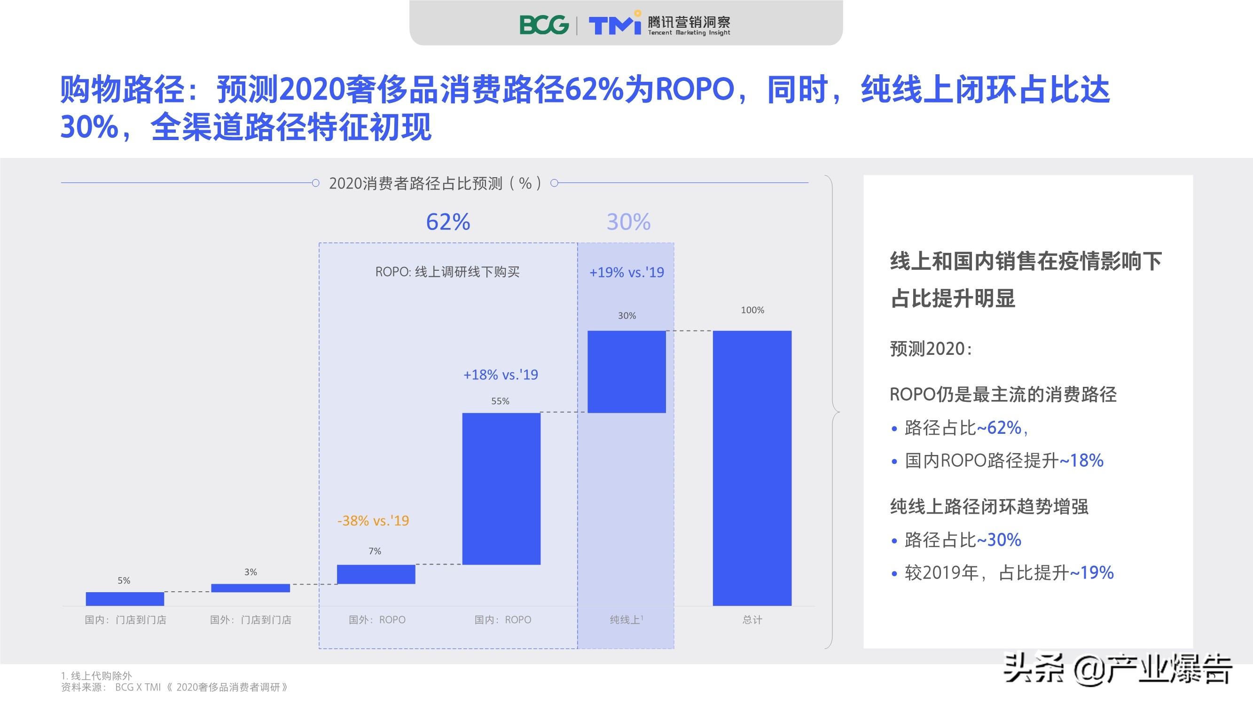Screen dimensions: 1253x705
Task: Click the axis label 国内：门店到门店
Action: [125, 620]
